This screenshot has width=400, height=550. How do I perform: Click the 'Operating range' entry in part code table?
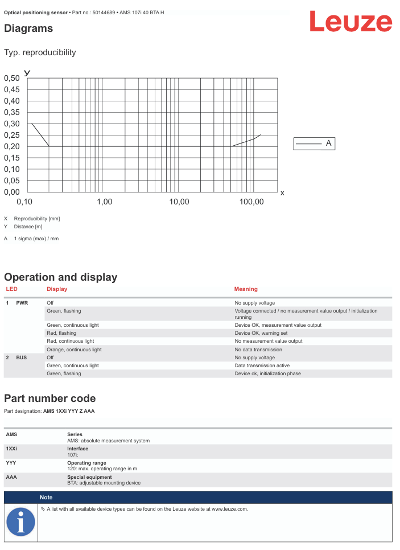[86, 463]
